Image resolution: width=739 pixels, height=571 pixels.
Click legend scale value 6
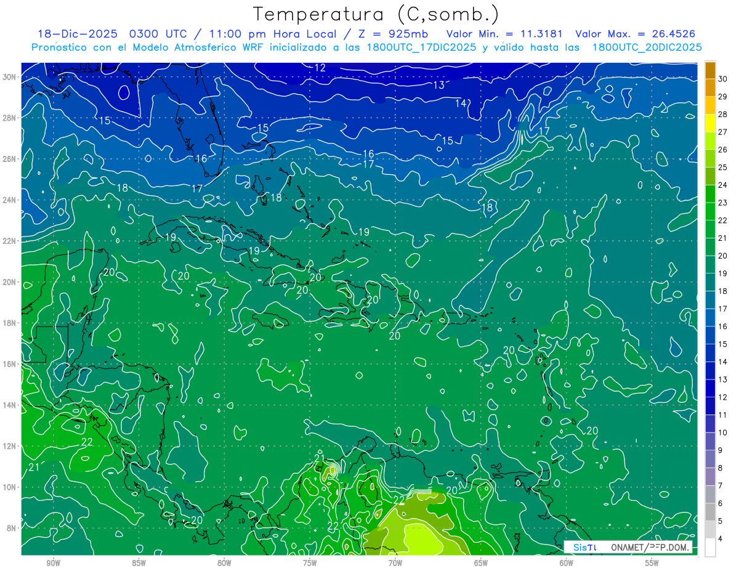tap(720, 503)
